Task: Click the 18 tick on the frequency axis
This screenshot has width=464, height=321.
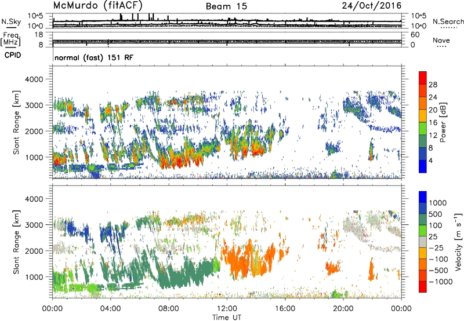Action: point(39,35)
